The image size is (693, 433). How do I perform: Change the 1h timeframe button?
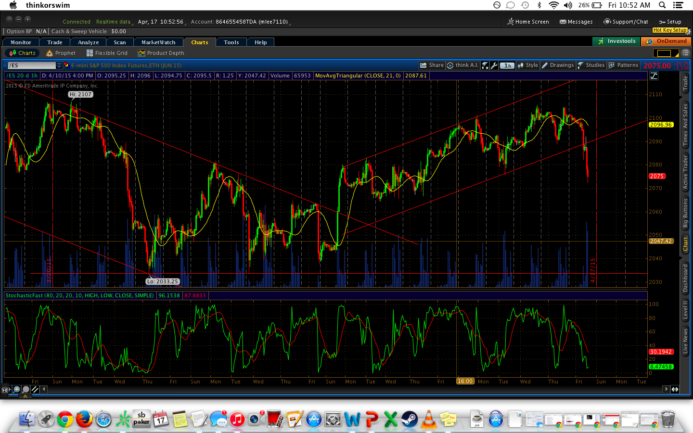[507, 65]
